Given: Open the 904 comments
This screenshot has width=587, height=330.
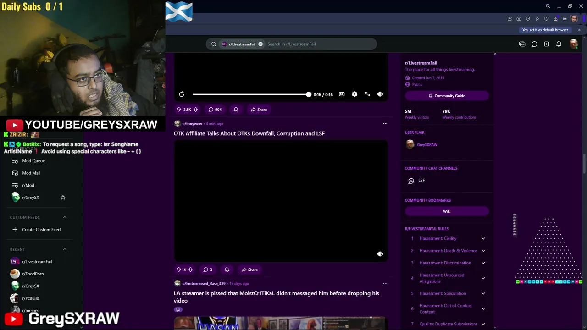Looking at the screenshot, I should pyautogui.click(x=215, y=110).
